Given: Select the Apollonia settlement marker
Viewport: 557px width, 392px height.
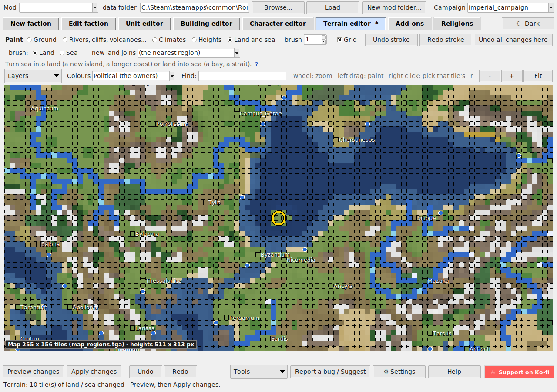Looking at the screenshot, I should pos(70,307).
